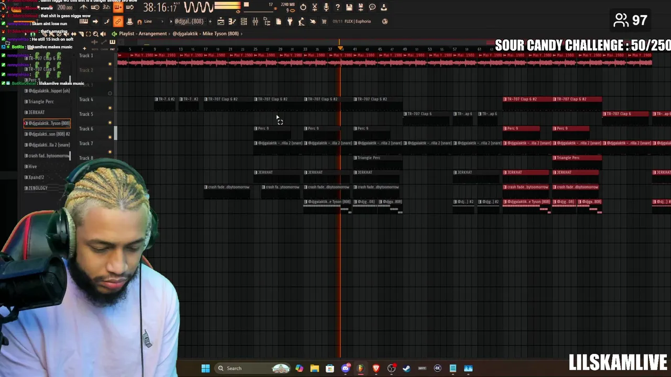Open the Piano roll view icon
Viewport: 671px width, 377px height.
point(232,21)
